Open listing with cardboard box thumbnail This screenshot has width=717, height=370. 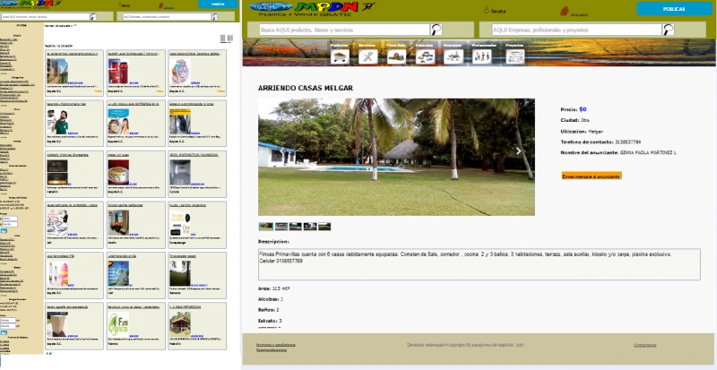click(x=57, y=324)
